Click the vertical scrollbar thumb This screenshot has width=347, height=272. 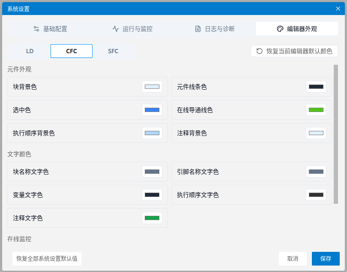336,134
